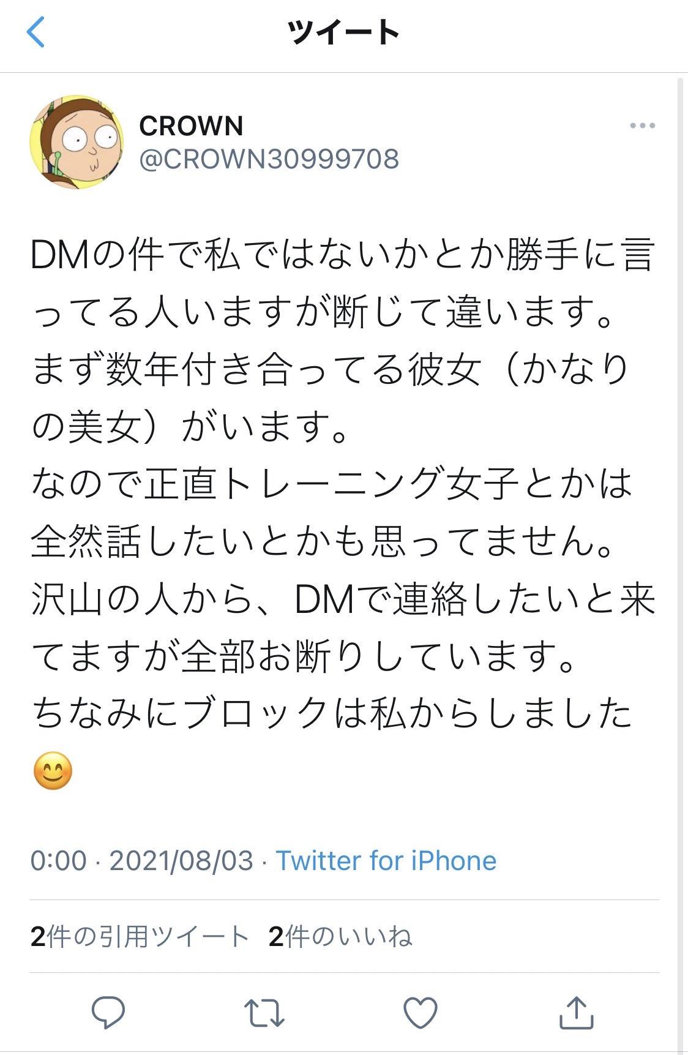View the 2件の引用ツイート list
The height and width of the screenshot is (1055, 688).
[x=140, y=937]
